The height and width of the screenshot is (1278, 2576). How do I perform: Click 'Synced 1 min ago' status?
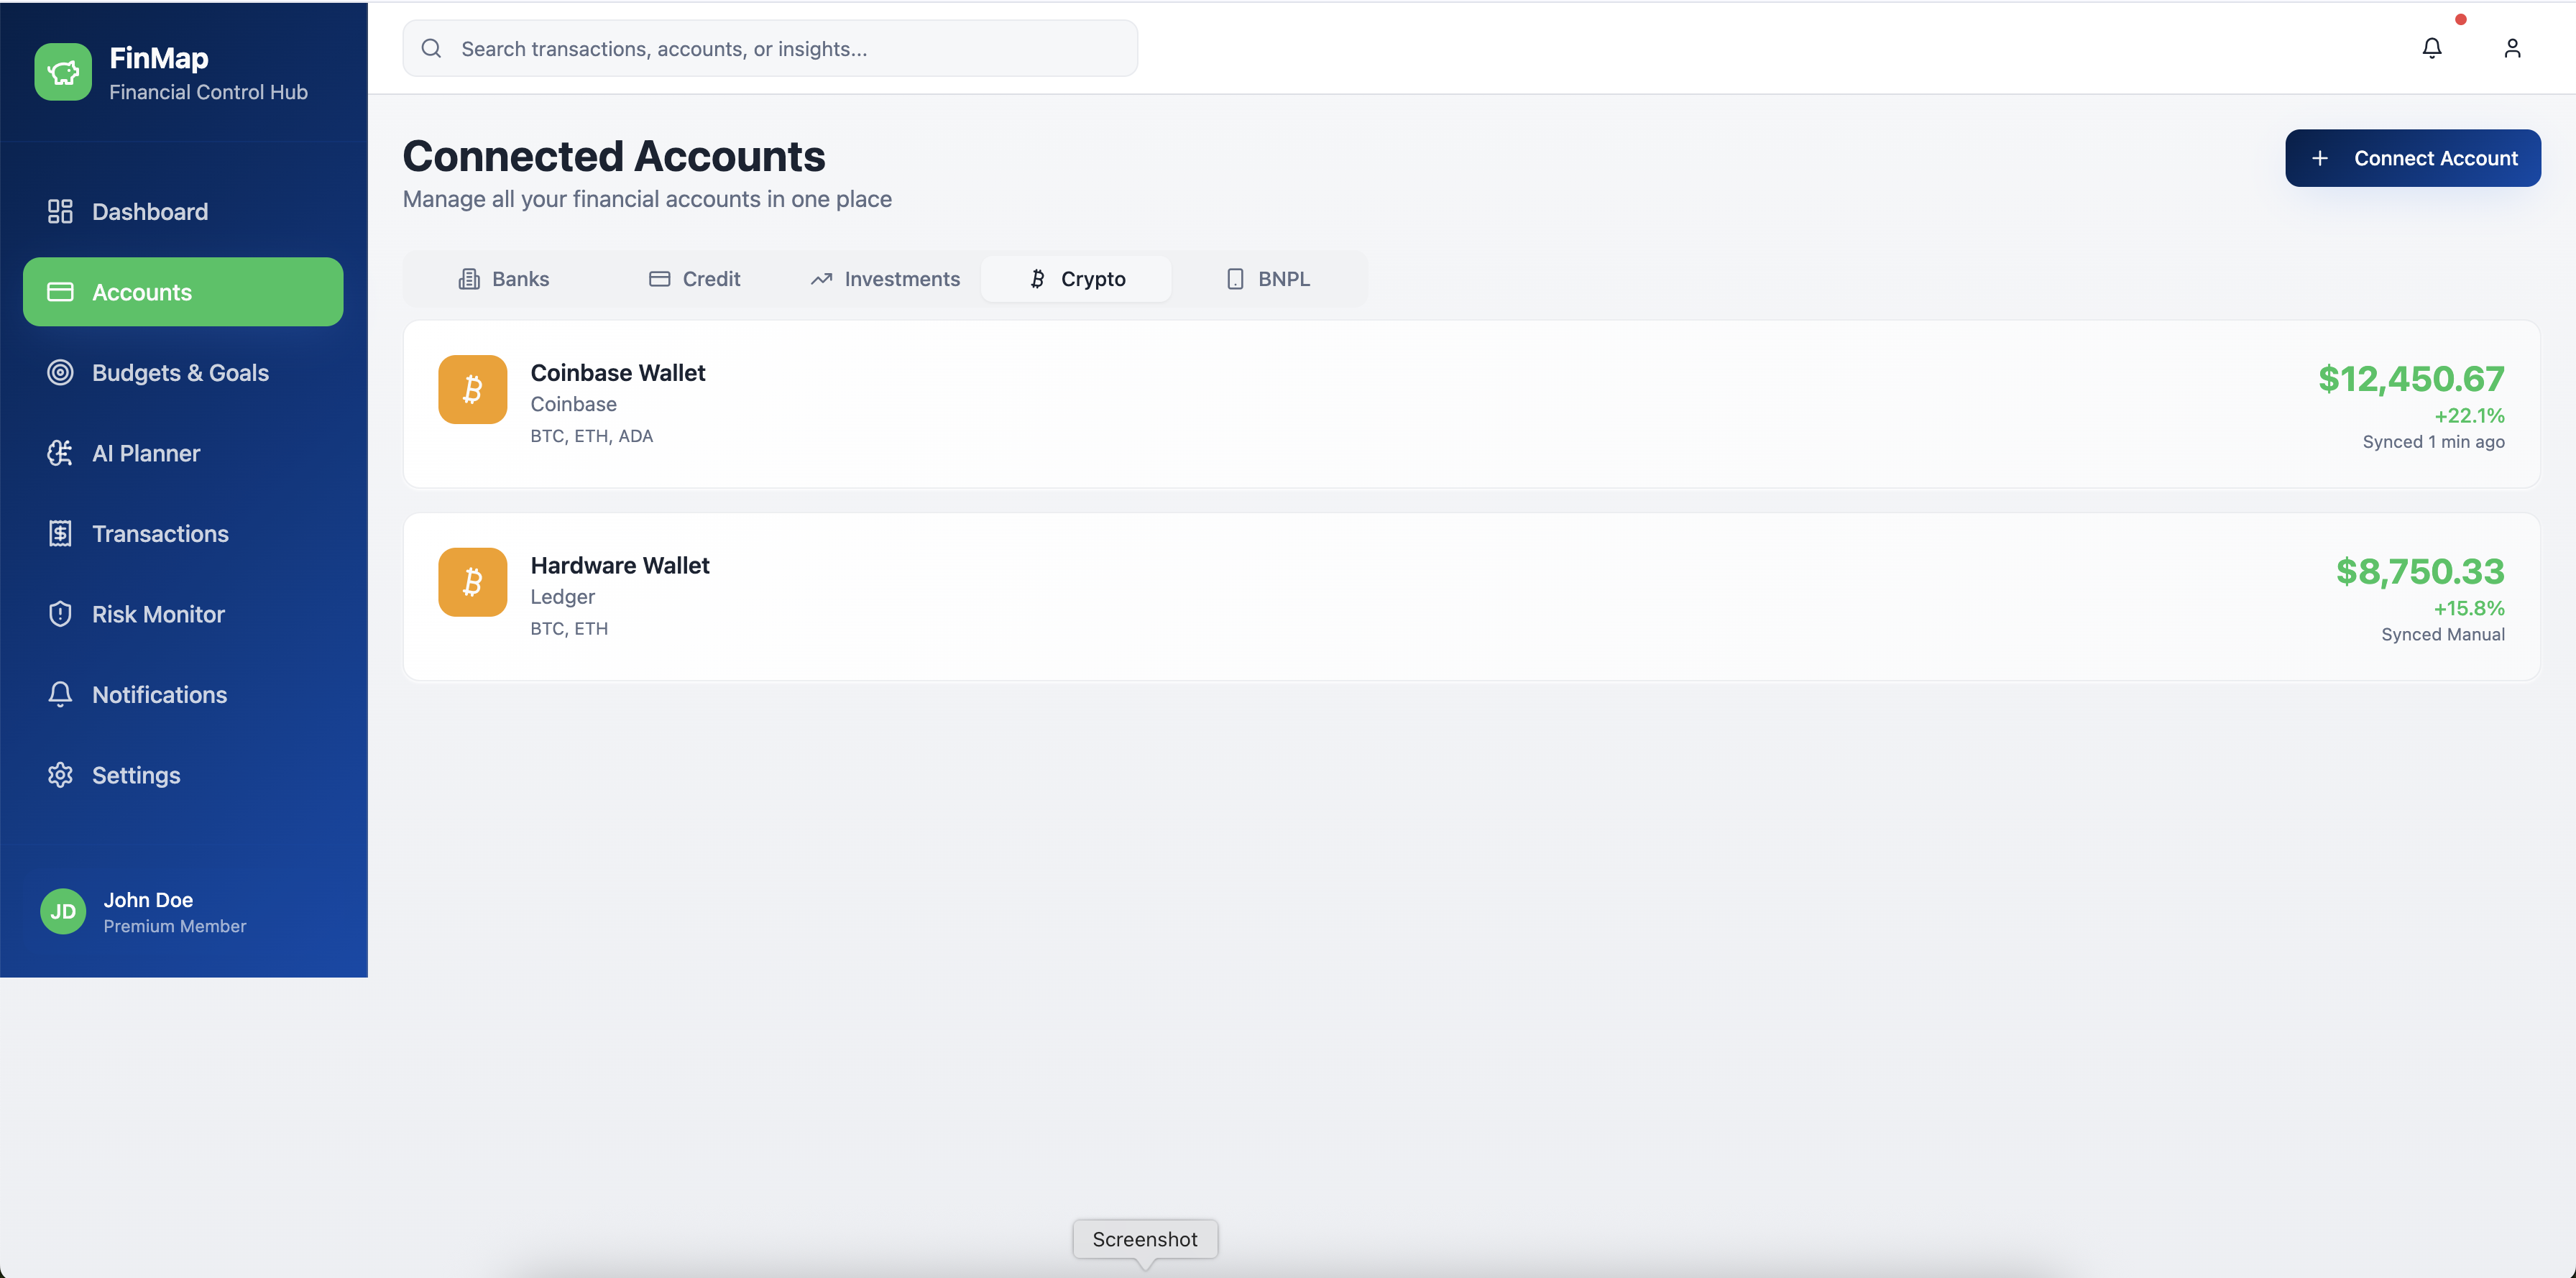pyautogui.click(x=2433, y=441)
